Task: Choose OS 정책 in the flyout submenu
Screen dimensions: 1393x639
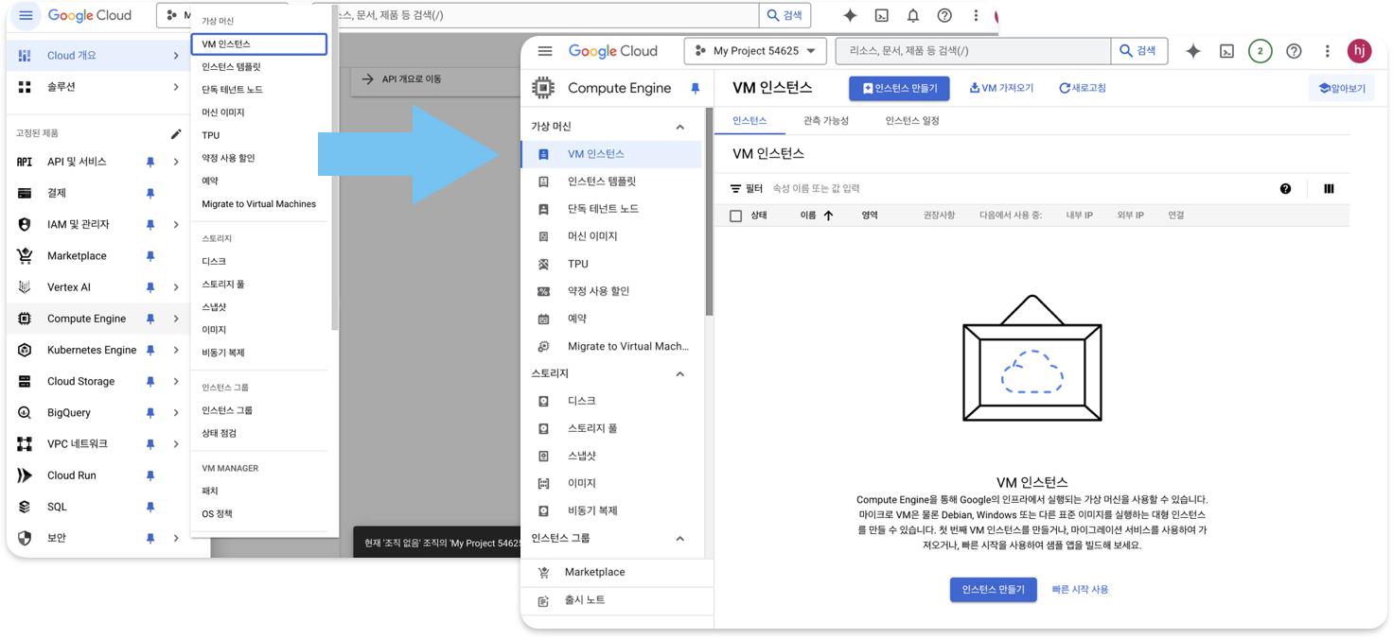Action: [x=217, y=514]
